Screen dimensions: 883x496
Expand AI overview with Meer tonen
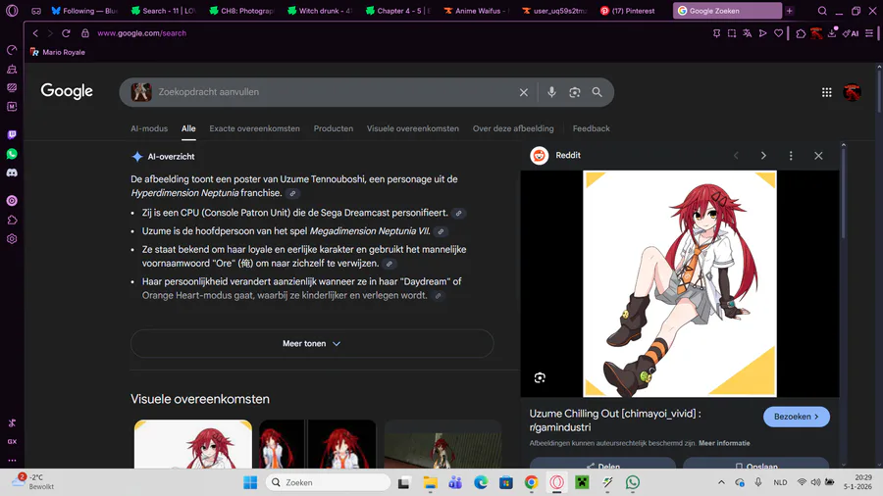(312, 344)
